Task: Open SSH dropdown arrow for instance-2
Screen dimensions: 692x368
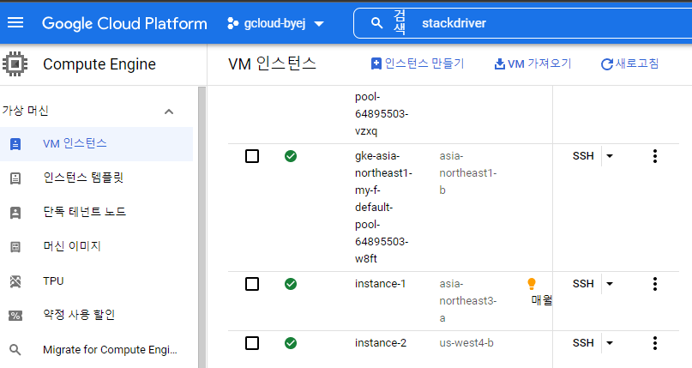Action: [610, 343]
